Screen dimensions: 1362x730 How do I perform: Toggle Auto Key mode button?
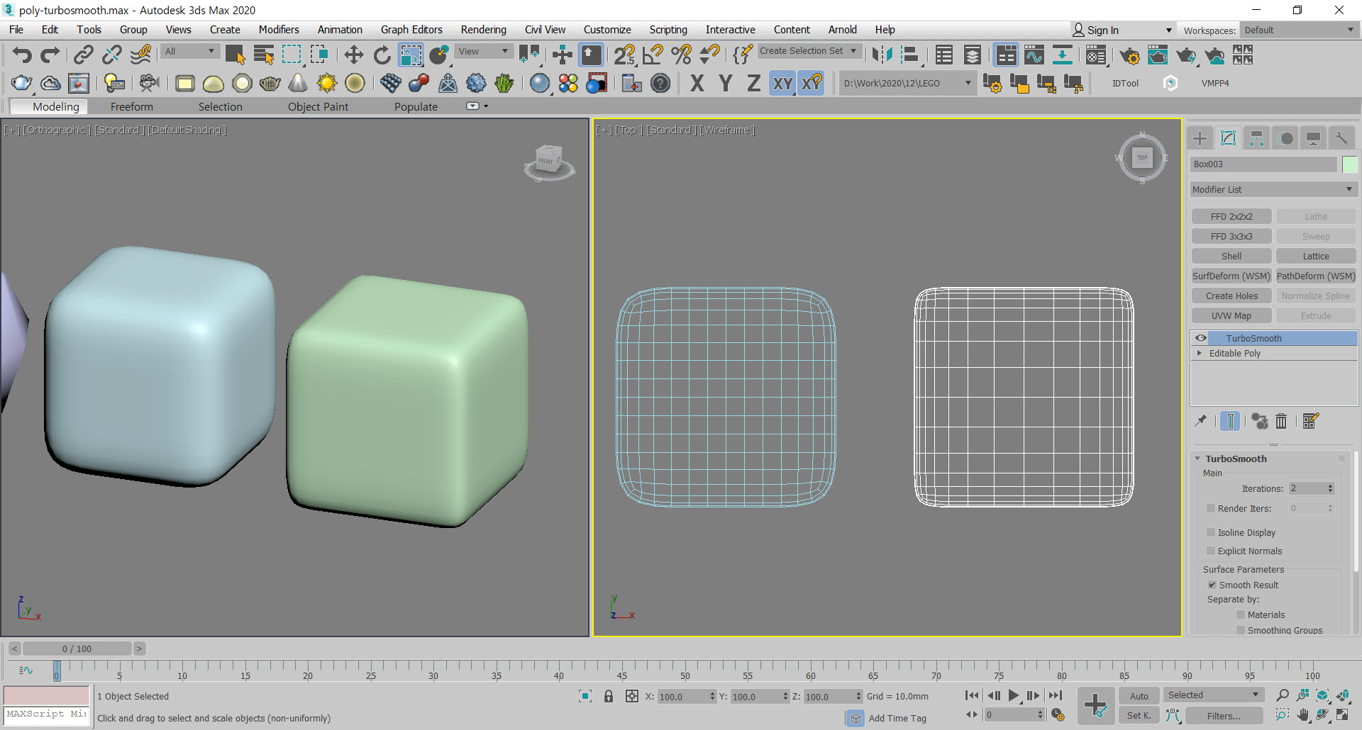1139,696
